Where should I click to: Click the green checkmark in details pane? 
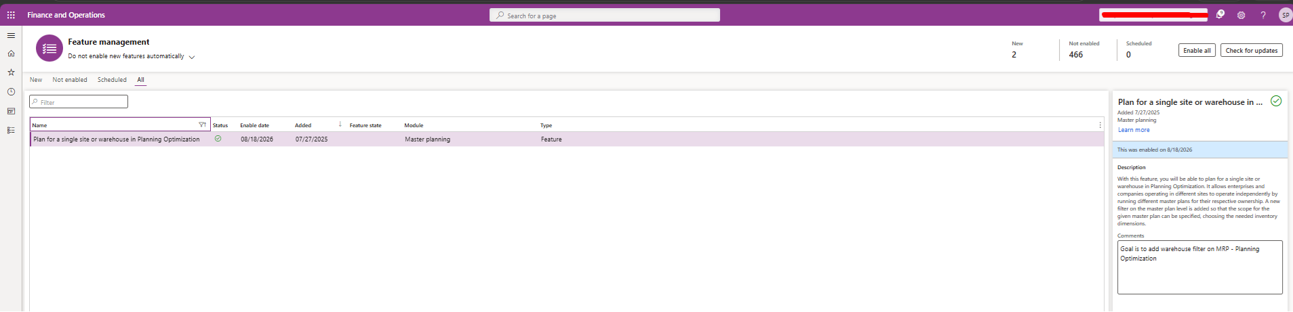1276,101
